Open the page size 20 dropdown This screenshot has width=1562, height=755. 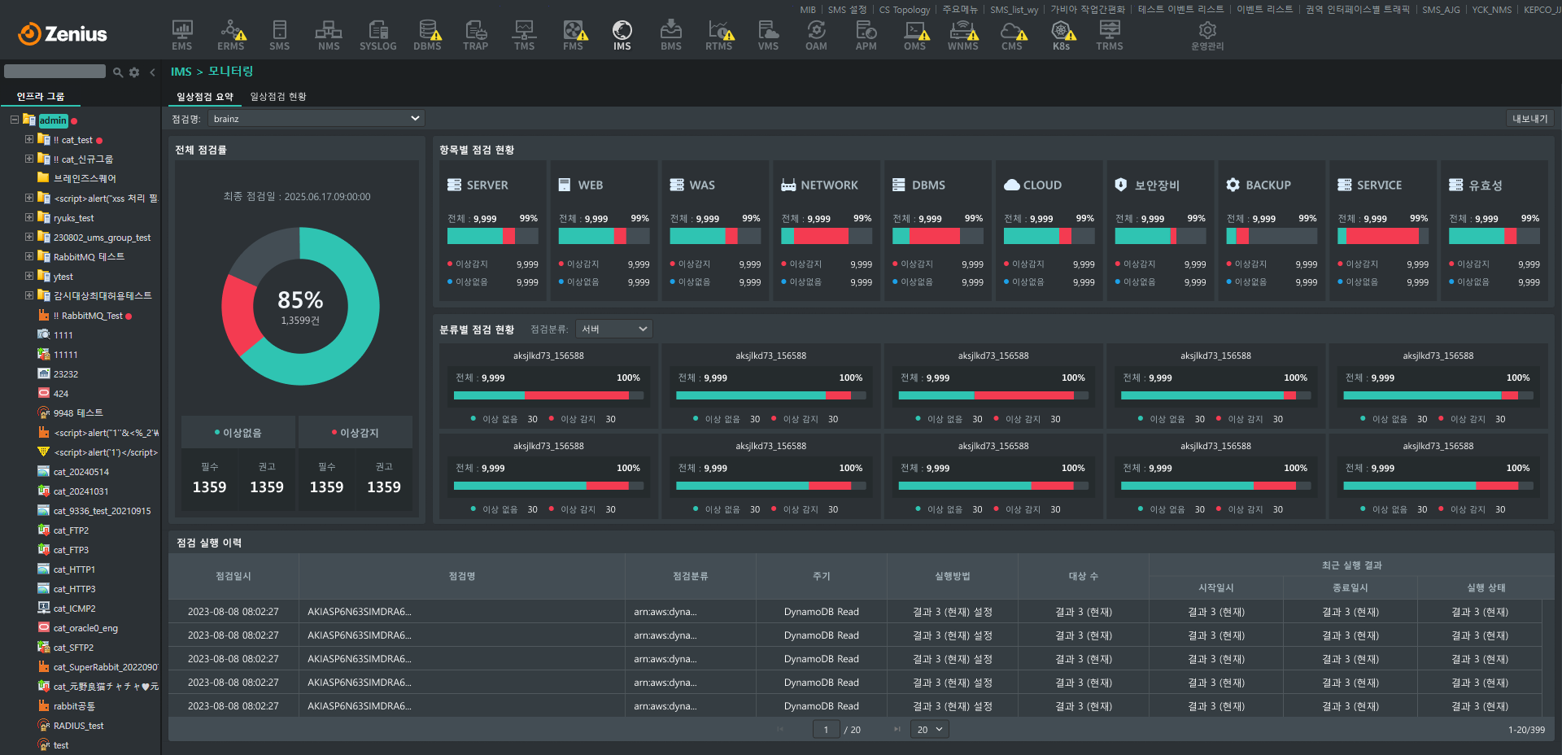(930, 730)
